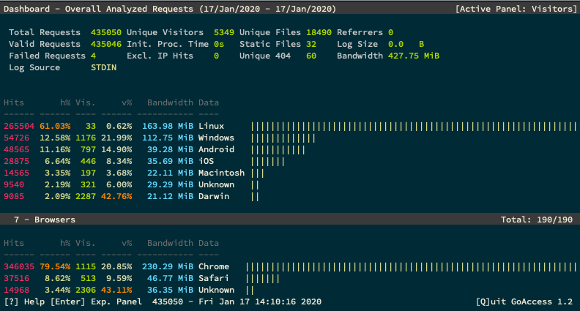Expand the 7 - Browsers panel header
The height and width of the screenshot is (311, 580).
click(x=290, y=220)
